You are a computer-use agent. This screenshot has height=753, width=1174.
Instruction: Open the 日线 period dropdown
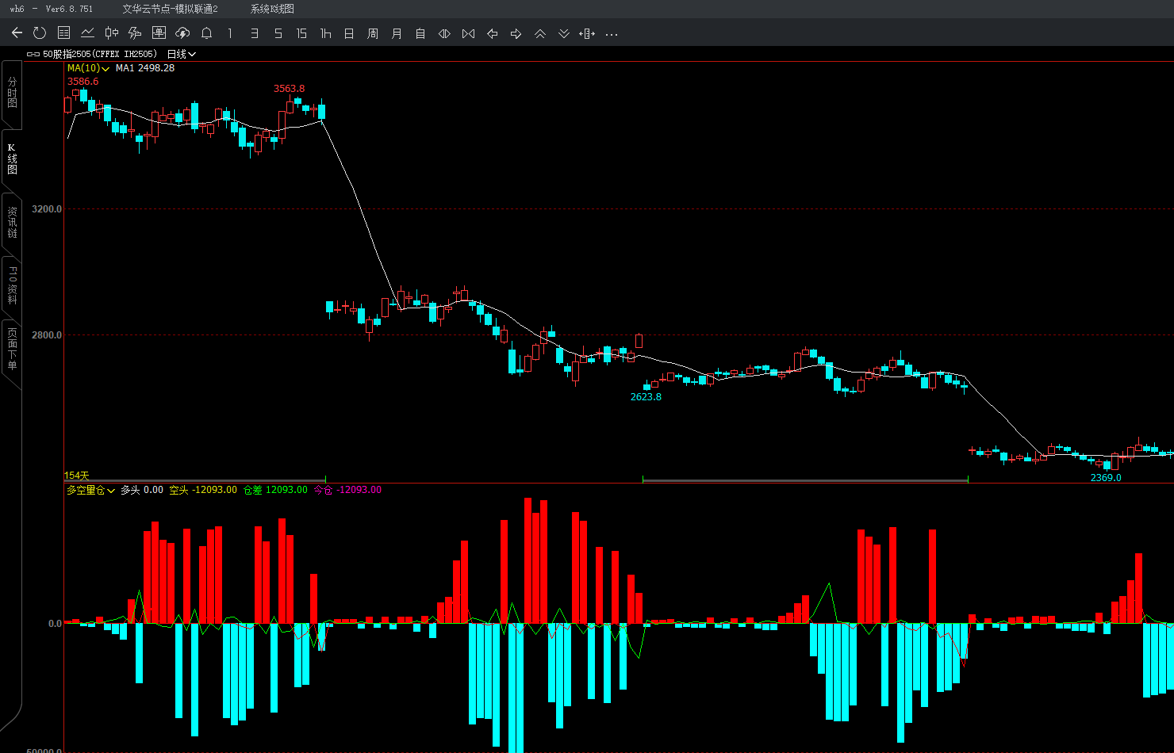pos(181,54)
